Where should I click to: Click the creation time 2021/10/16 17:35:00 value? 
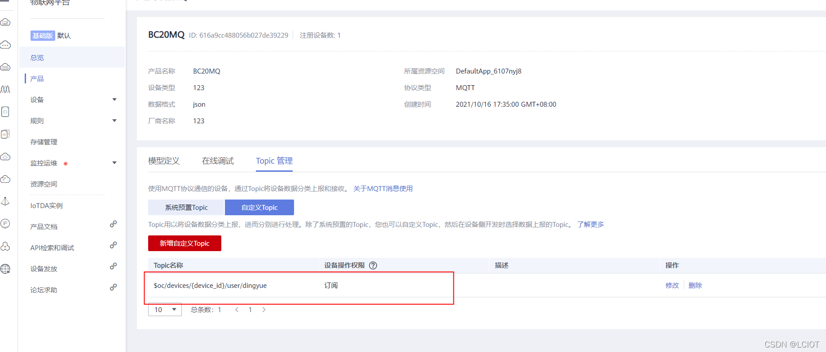pyautogui.click(x=506, y=104)
